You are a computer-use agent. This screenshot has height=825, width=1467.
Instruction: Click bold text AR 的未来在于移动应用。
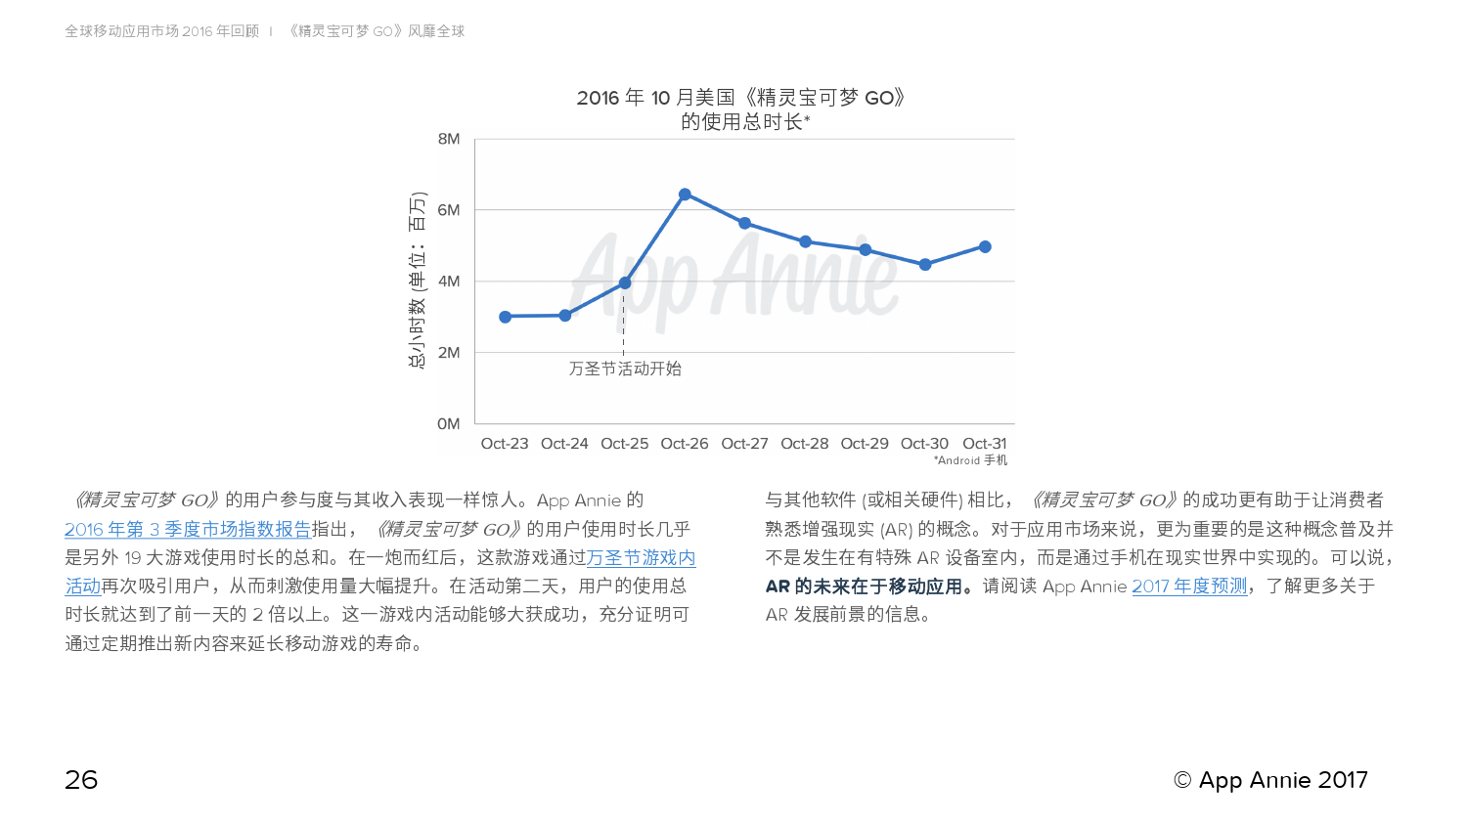(870, 586)
